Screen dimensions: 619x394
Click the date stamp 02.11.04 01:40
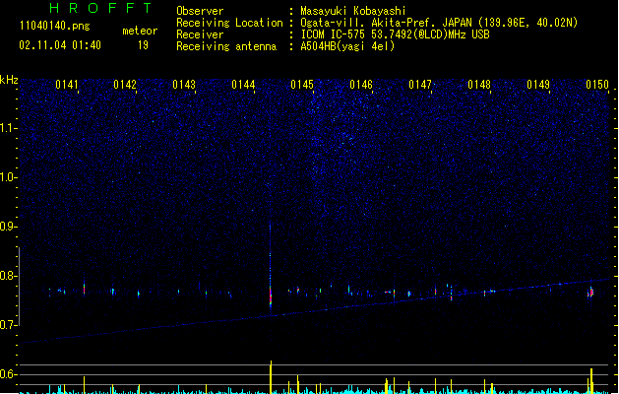(x=60, y=45)
